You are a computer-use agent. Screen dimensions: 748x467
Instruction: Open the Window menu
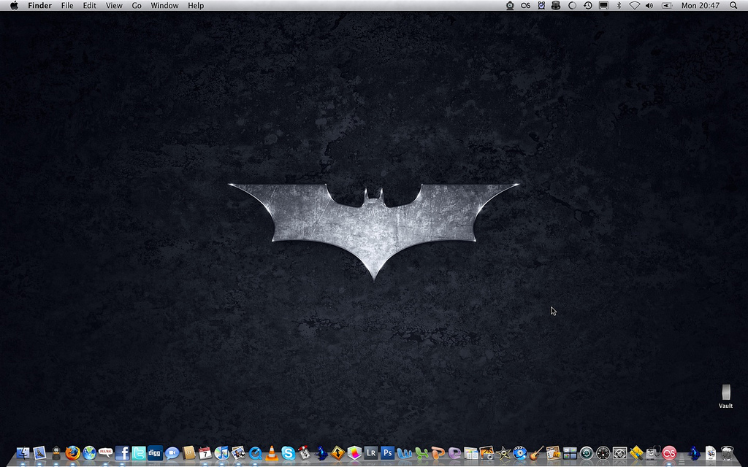point(164,6)
